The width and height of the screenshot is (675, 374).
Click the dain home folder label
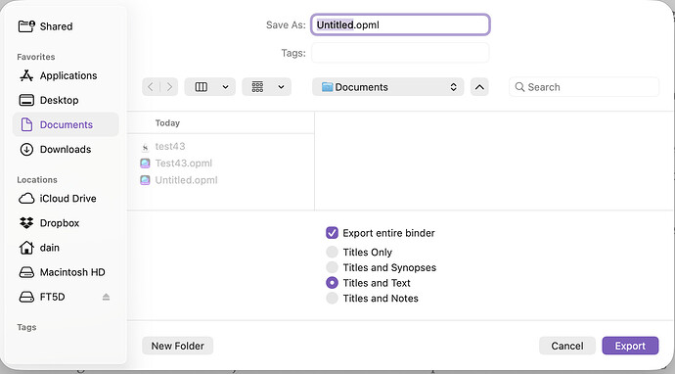(50, 248)
